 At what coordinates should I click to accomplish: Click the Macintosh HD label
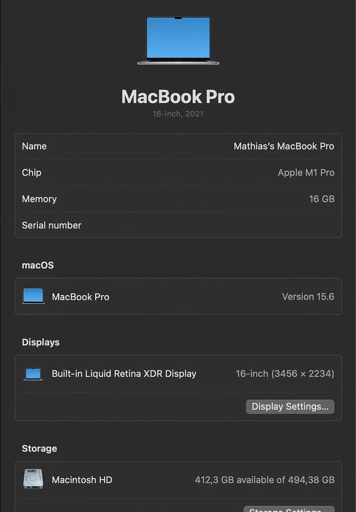[x=82, y=480]
